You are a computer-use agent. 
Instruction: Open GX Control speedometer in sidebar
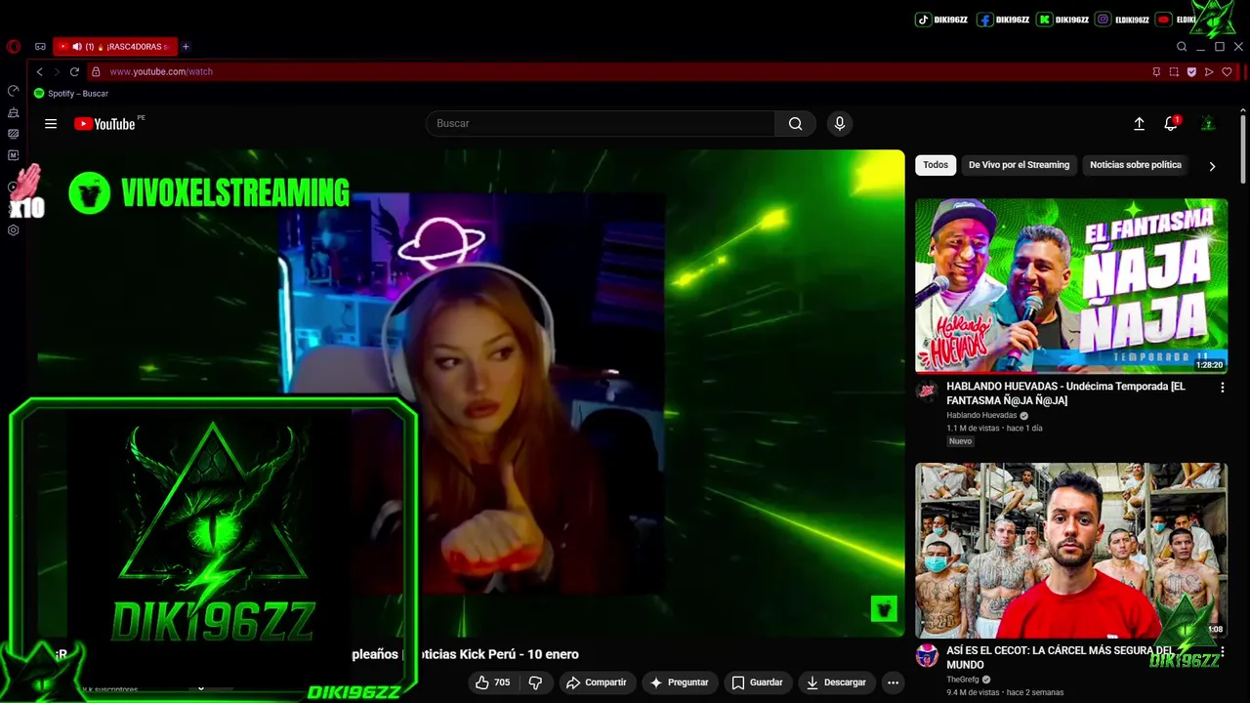(x=13, y=91)
